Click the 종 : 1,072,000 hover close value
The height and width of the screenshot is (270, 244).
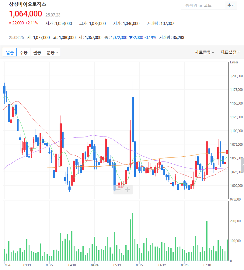[116, 37]
